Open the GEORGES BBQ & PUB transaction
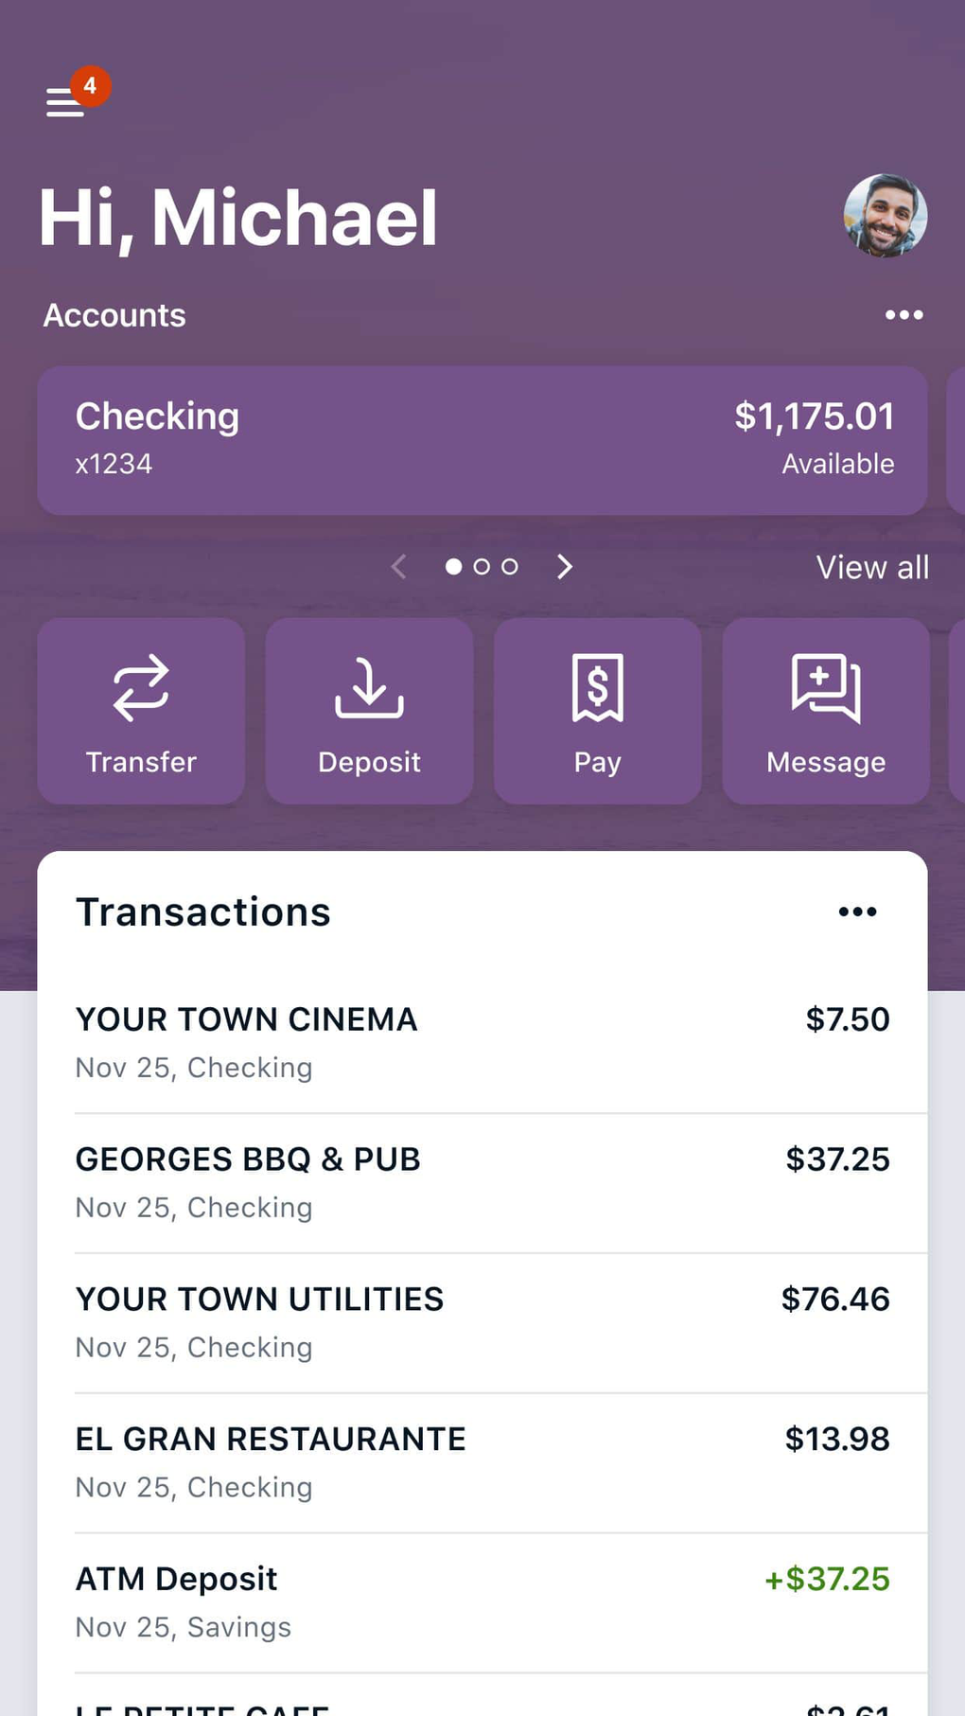965x1716 pixels. tap(482, 1182)
